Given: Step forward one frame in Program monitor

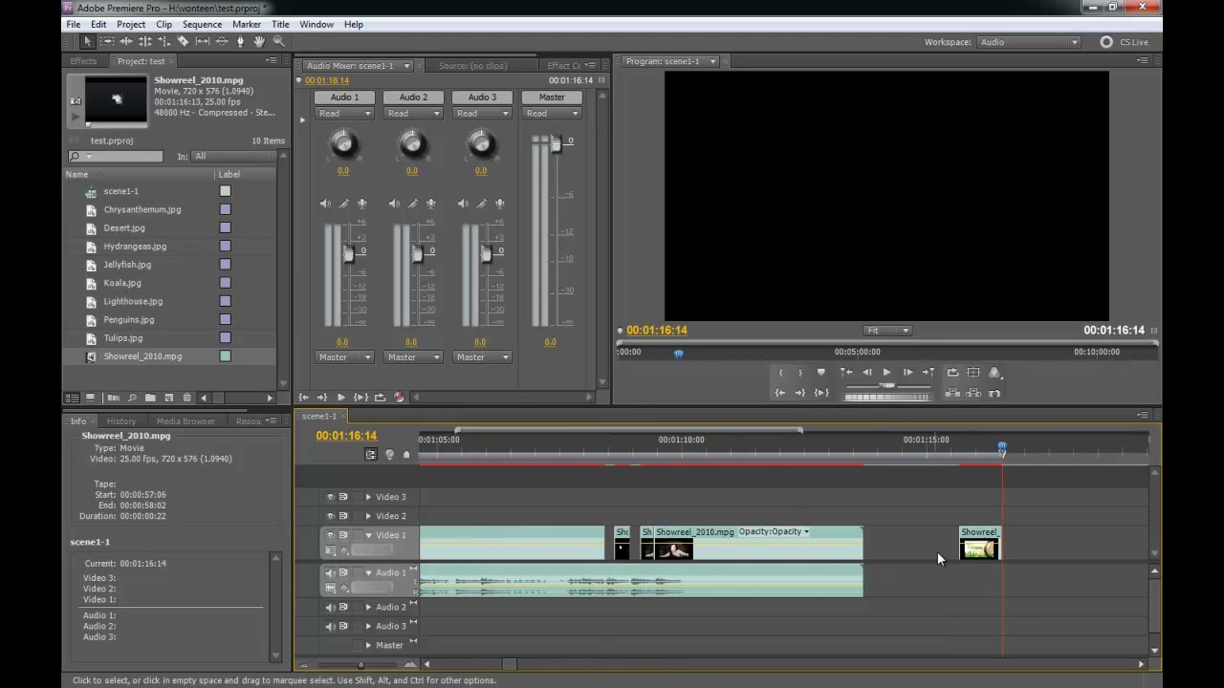Looking at the screenshot, I should 907,373.
